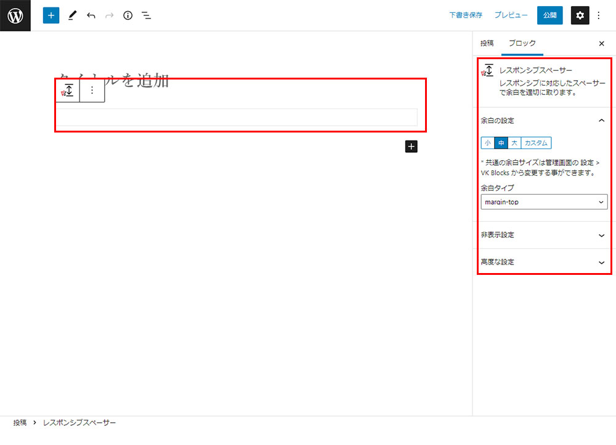Screen dimensions: 616x445
Task: Toggle the settings gear sidebar
Action: click(580, 15)
